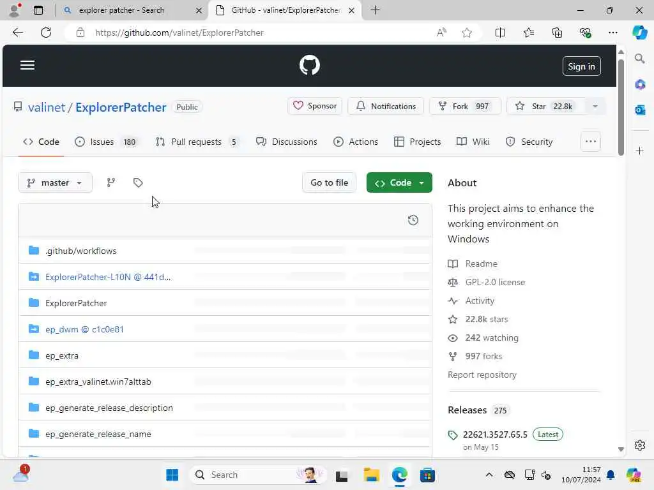
Task: Open the tags icon next to branches
Action: pyautogui.click(x=138, y=182)
